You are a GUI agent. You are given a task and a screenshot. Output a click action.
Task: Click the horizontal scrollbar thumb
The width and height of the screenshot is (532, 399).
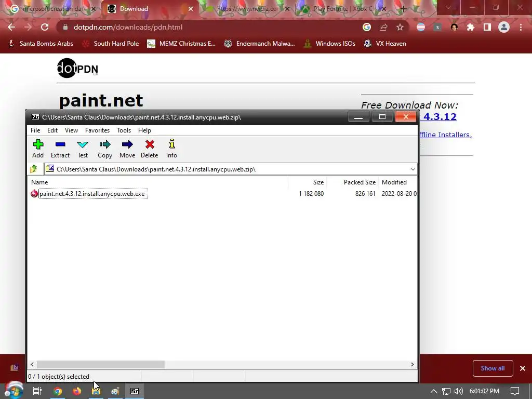(101, 364)
